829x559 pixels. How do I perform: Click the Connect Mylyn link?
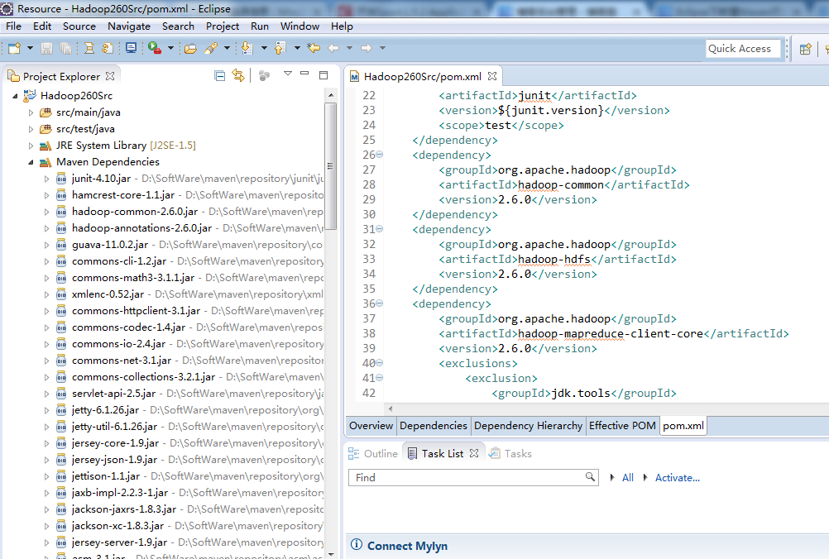407,546
